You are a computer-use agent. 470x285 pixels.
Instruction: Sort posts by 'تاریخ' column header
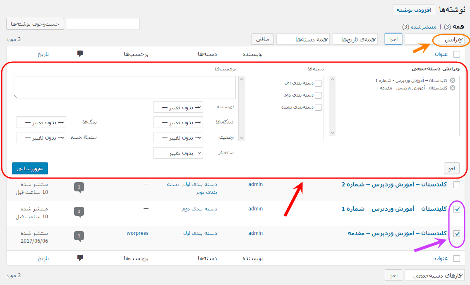click(43, 54)
